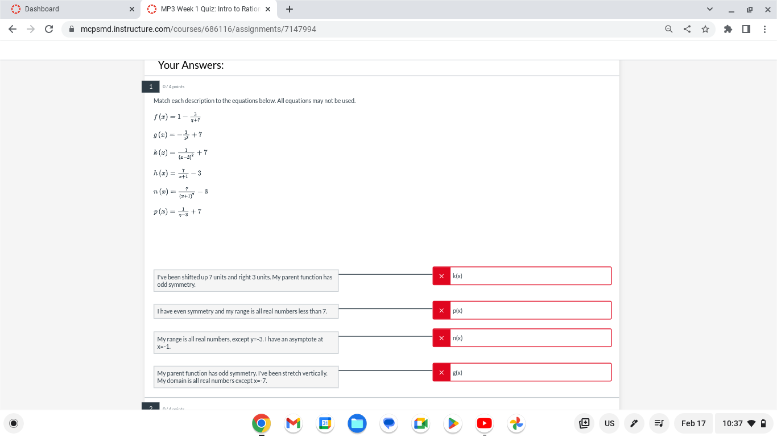
Task: Click the browser extensions puzzle icon
Action: pos(728,28)
